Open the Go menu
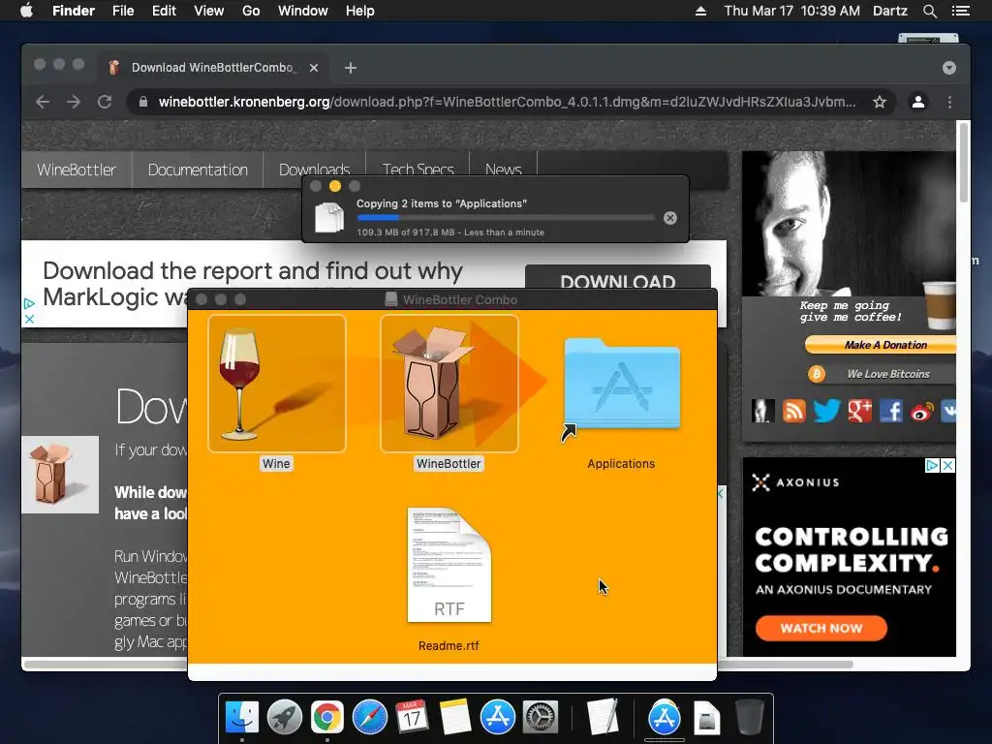This screenshot has width=992, height=744. 251,11
